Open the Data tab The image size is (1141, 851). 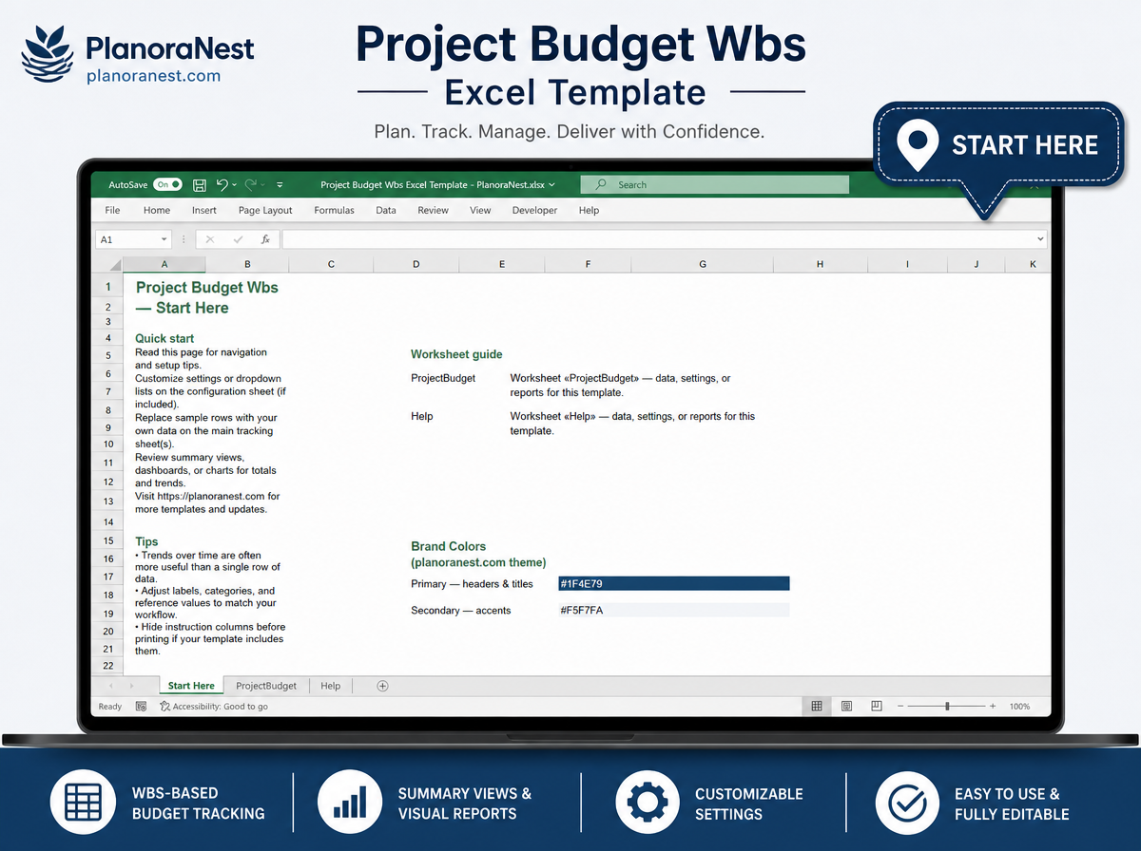(x=385, y=210)
